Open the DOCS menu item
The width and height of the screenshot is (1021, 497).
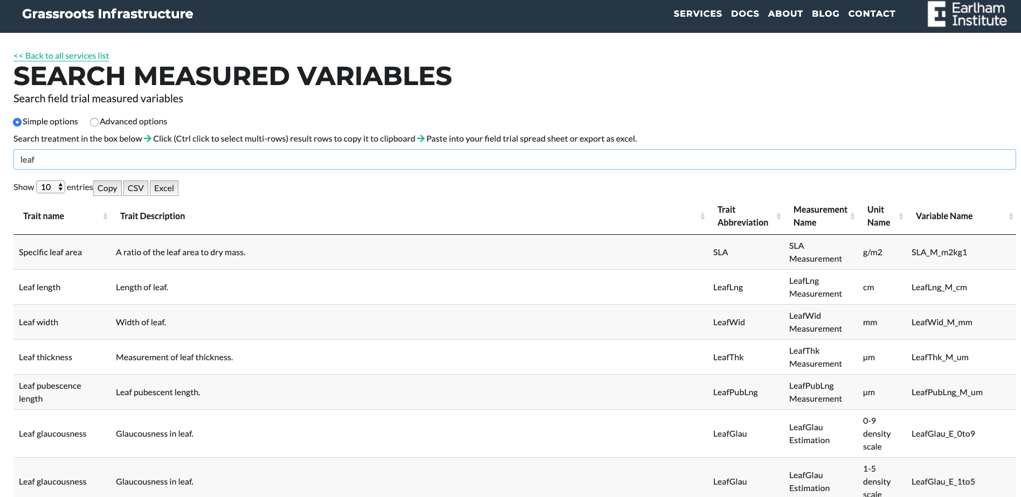[x=745, y=13]
